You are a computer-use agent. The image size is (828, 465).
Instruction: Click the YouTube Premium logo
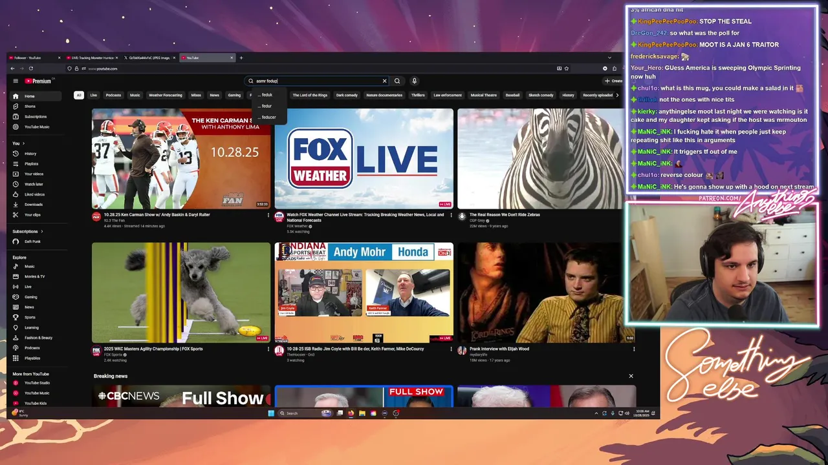click(x=38, y=81)
